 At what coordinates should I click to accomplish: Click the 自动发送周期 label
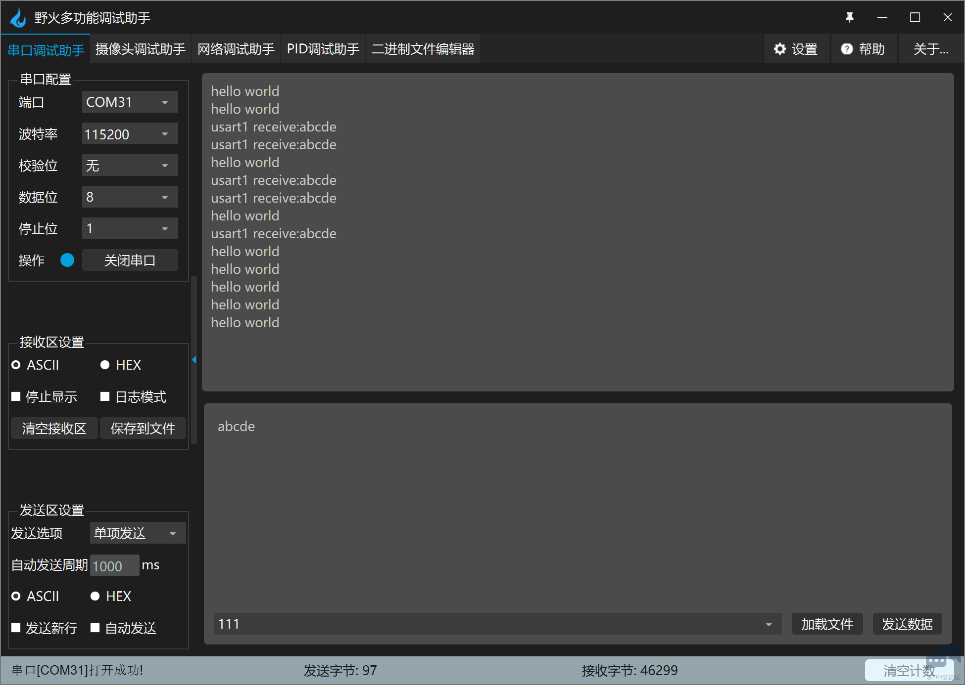[49, 565]
